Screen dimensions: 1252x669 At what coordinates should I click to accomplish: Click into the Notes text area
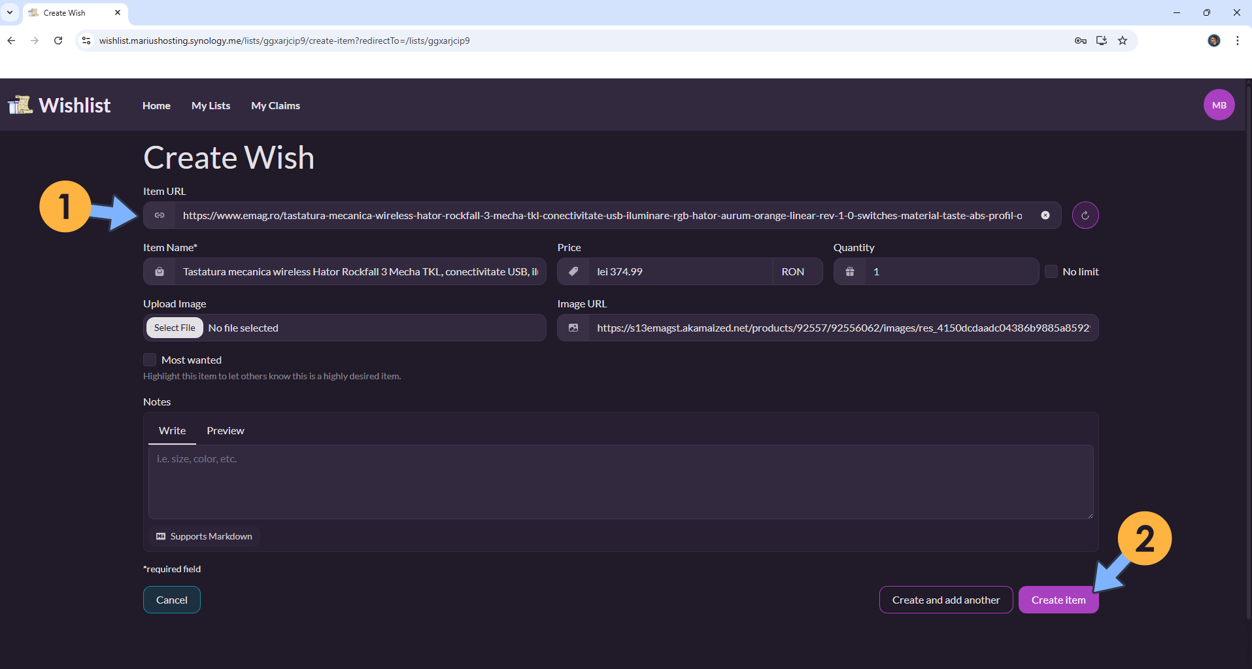tap(620, 482)
